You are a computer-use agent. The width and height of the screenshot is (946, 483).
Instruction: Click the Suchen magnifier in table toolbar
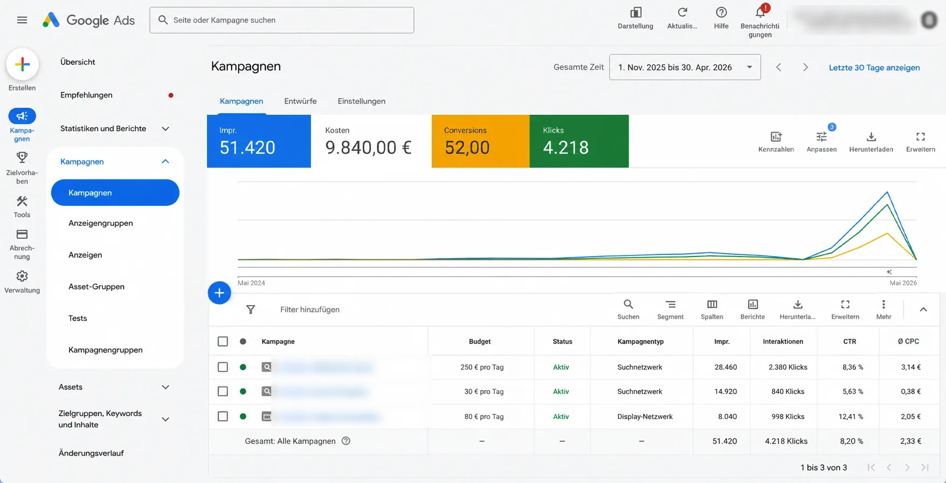(629, 304)
